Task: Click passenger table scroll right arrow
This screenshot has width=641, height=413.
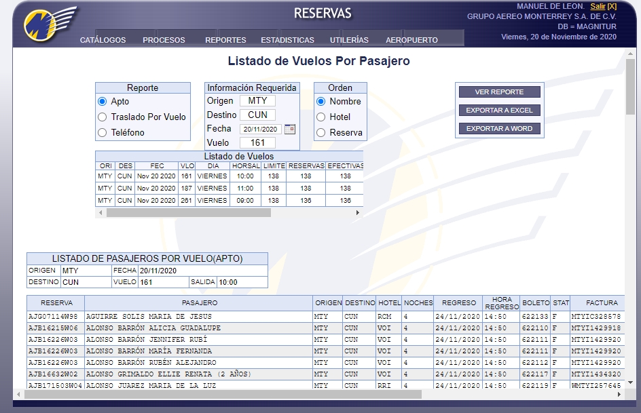Action: 619,394
